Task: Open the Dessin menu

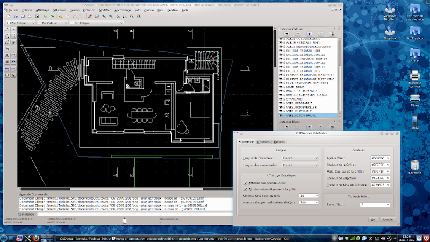Action: pos(74,10)
